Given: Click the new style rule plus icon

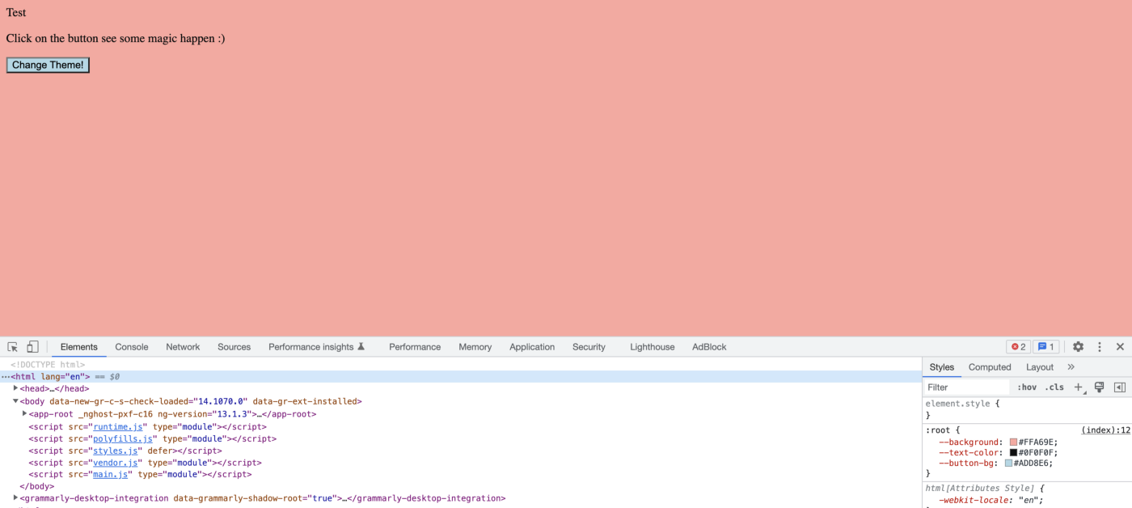Looking at the screenshot, I should [x=1079, y=387].
